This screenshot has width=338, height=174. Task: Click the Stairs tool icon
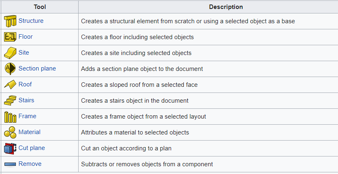click(10, 101)
